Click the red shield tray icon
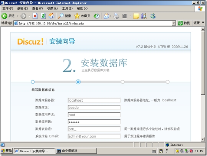The height and width of the screenshot is (156, 207). click(x=191, y=151)
